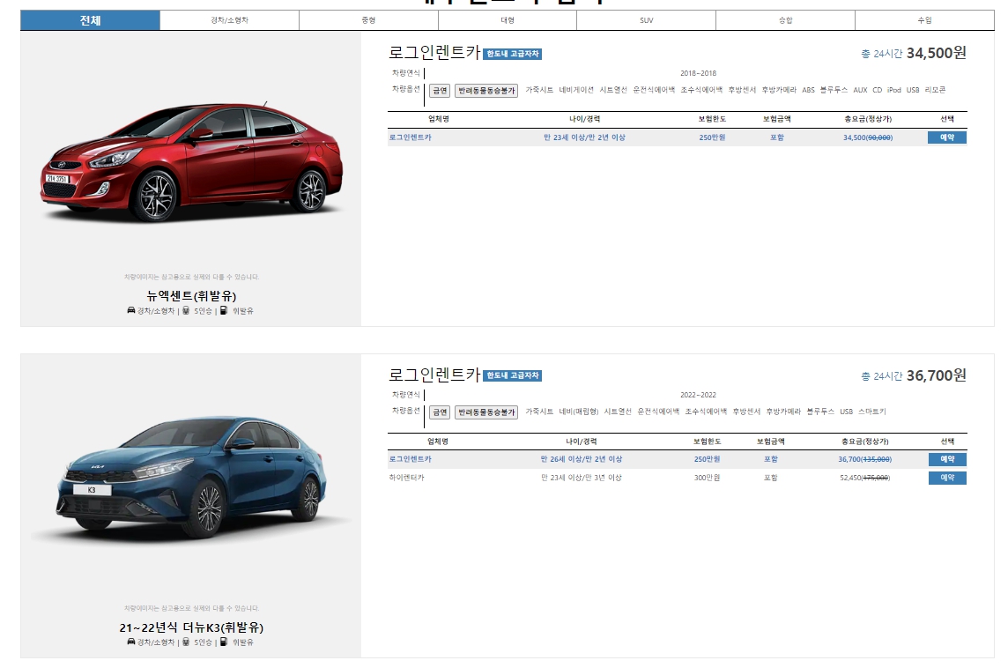
Task: Open the 중형 category tab
Action: pos(368,20)
